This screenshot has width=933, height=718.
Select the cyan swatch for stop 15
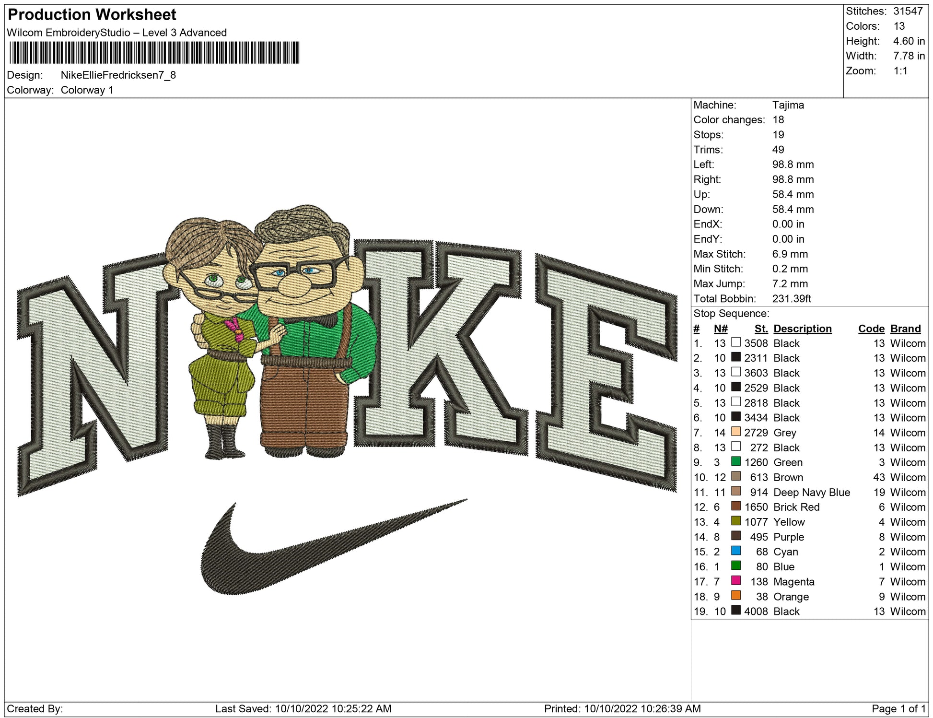tap(735, 551)
